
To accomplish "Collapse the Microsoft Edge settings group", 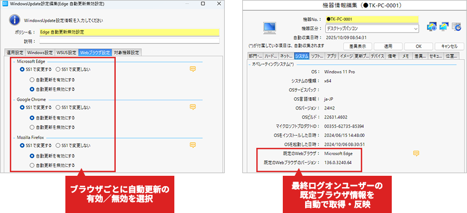I will (13, 60).
